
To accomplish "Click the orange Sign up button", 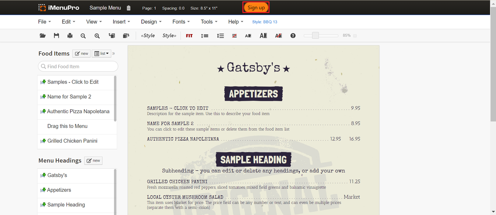I will click(x=256, y=8).
